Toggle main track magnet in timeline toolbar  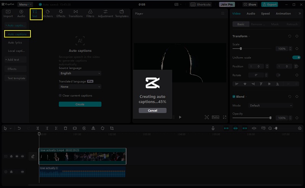point(226,128)
